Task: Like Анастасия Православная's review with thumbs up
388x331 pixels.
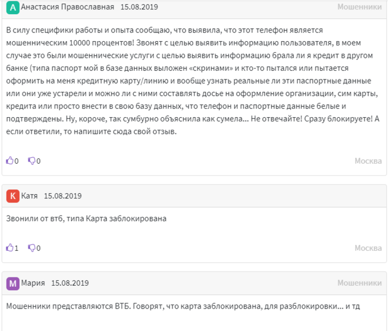Action: pos(9,161)
